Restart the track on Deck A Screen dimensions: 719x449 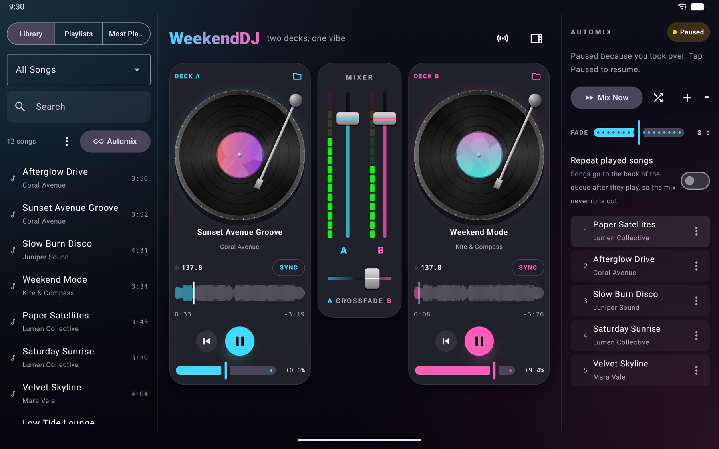207,341
